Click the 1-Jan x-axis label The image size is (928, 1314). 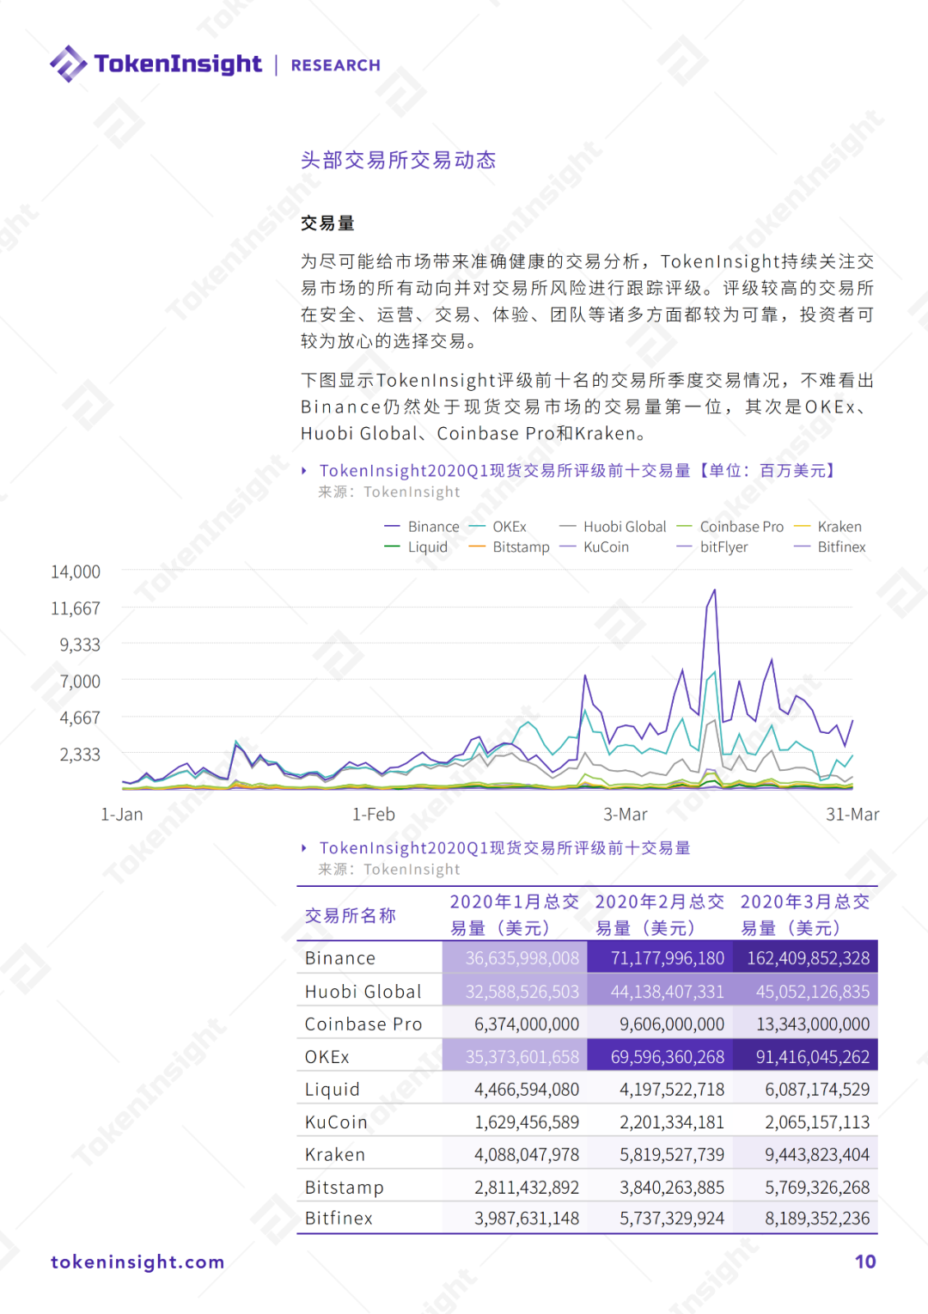click(x=122, y=815)
